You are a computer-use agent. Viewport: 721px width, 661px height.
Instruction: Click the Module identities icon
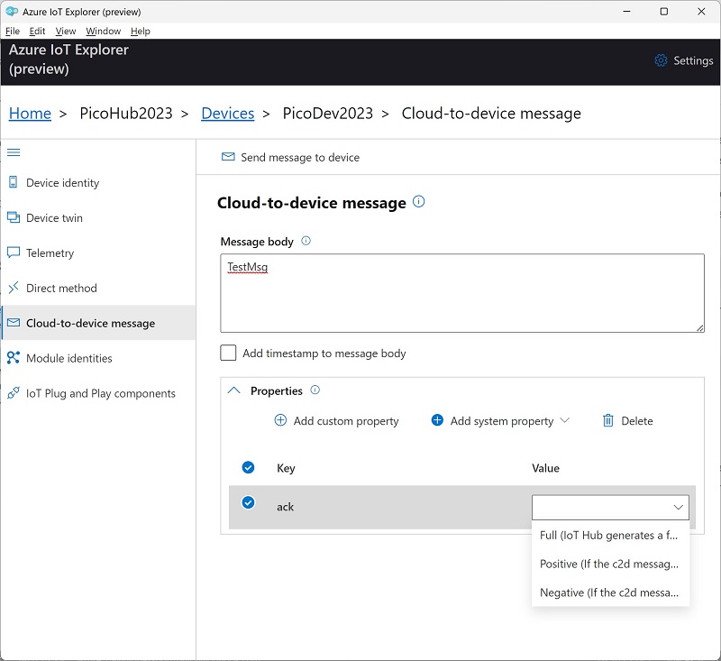pyautogui.click(x=14, y=358)
